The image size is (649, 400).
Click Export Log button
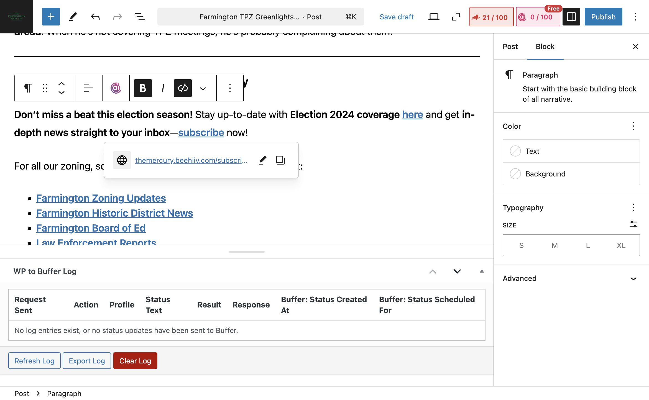(87, 361)
